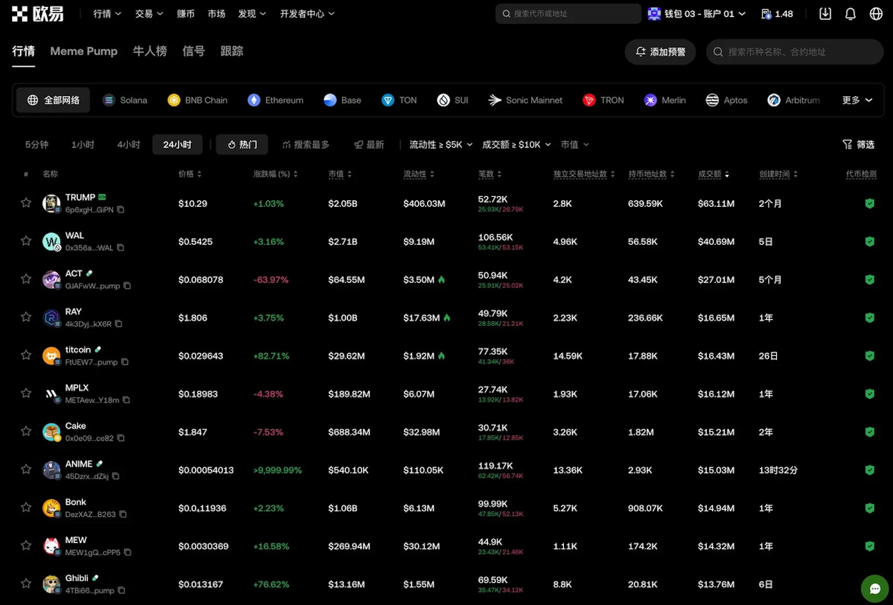893x605 pixels.
Task: Click TRUMP token security shield
Action: coord(870,203)
